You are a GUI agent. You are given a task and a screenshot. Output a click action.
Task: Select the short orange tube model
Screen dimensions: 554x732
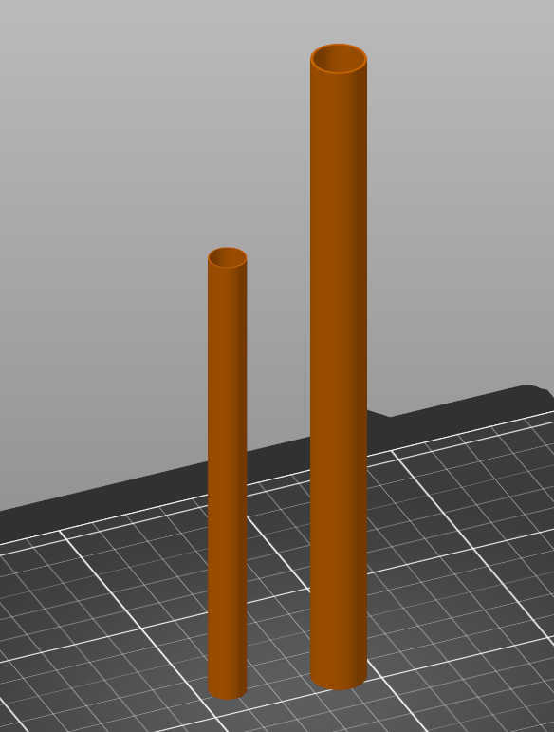tap(227, 473)
